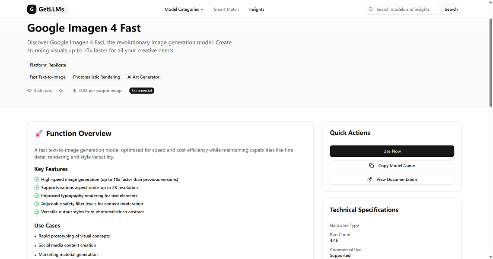The height and width of the screenshot is (259, 493).
Task: Click the Search button
Action: point(451,9)
